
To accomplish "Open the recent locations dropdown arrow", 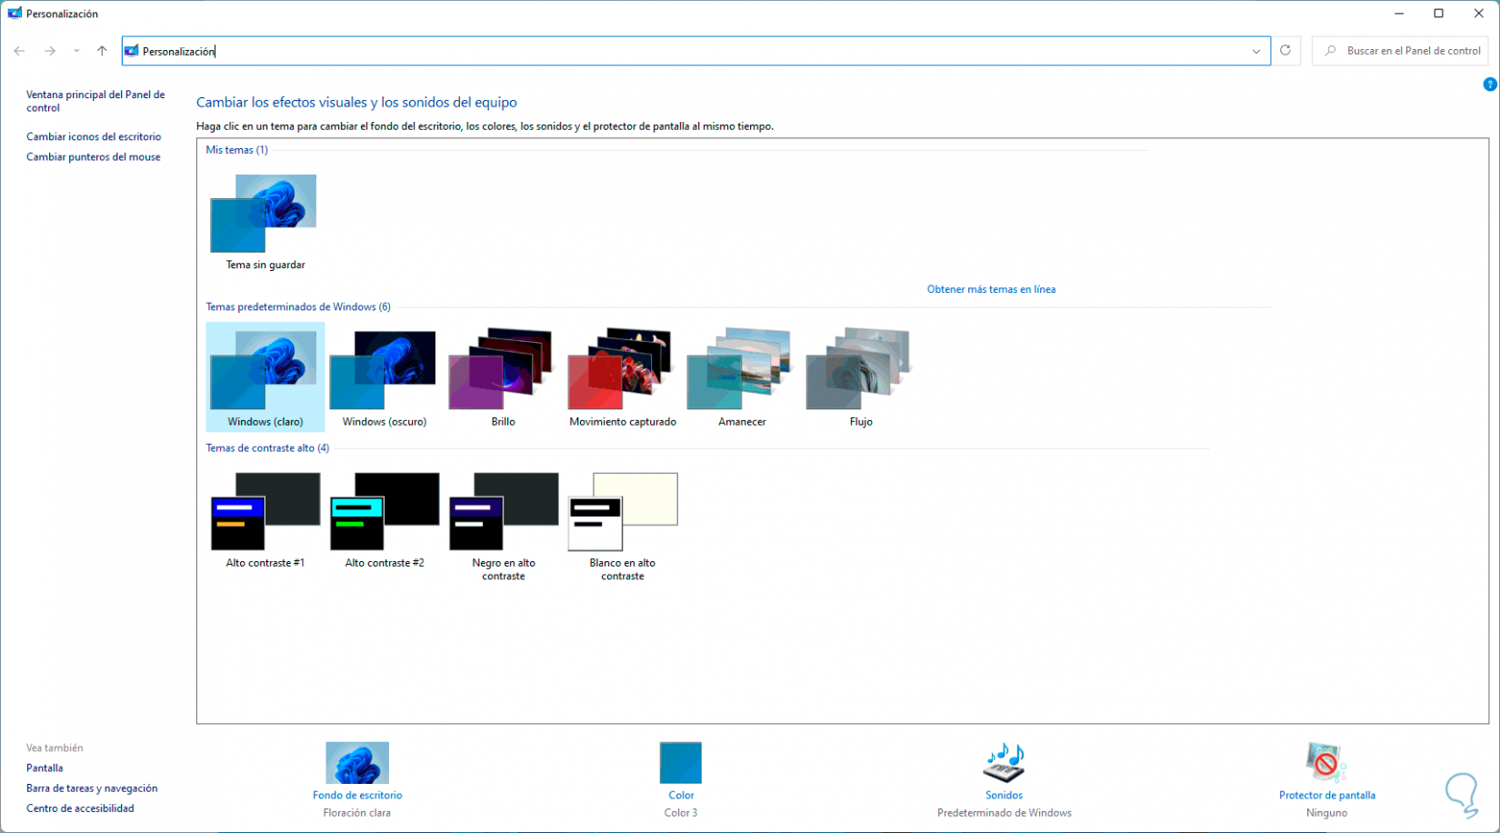I will click(76, 51).
